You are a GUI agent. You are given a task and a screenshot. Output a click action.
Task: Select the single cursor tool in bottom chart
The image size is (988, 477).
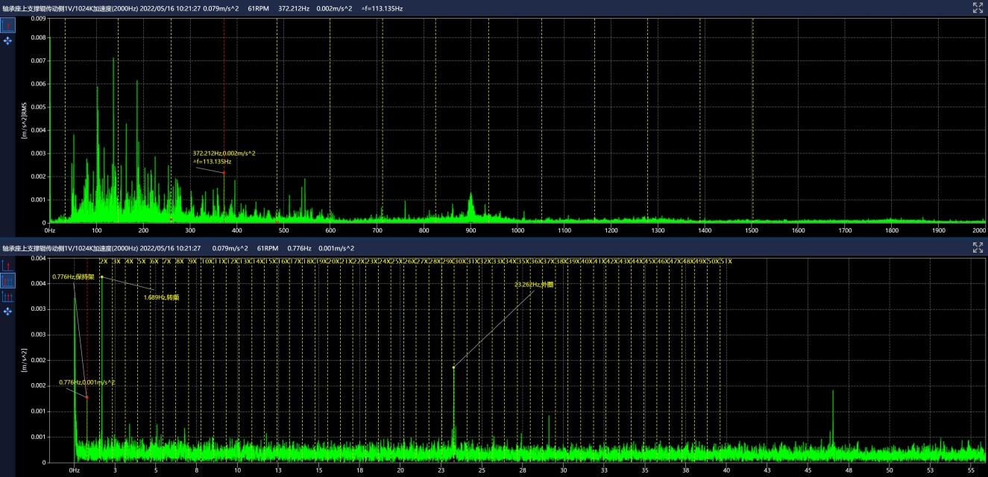[x=7, y=266]
